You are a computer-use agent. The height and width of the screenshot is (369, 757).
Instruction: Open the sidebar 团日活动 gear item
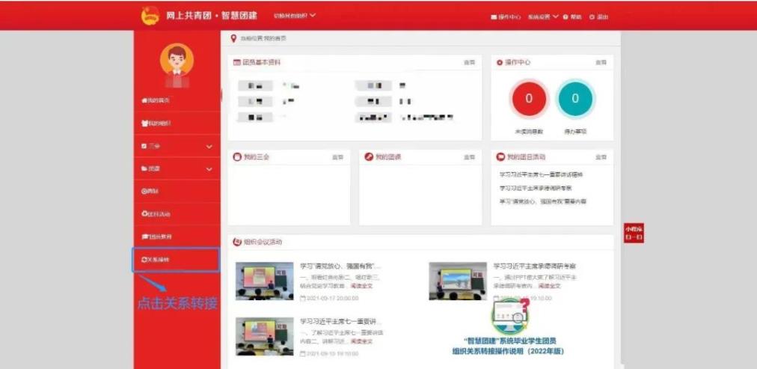(x=156, y=214)
